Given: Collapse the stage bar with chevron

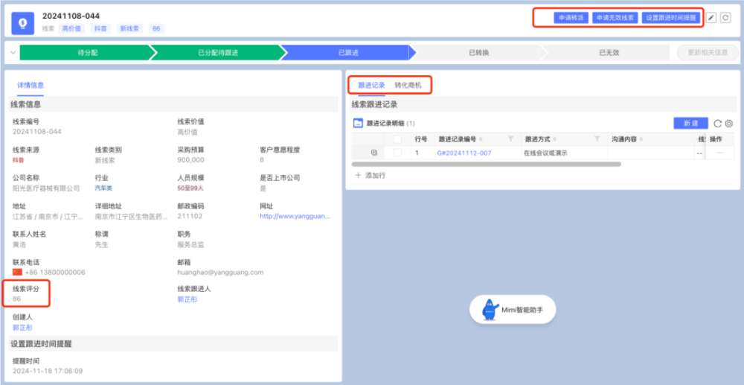Looking at the screenshot, I should 13,52.
